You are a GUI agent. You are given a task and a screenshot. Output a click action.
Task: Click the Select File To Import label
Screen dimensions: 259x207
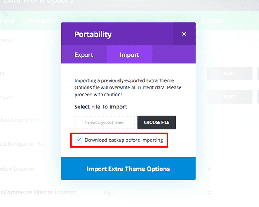tap(101, 107)
